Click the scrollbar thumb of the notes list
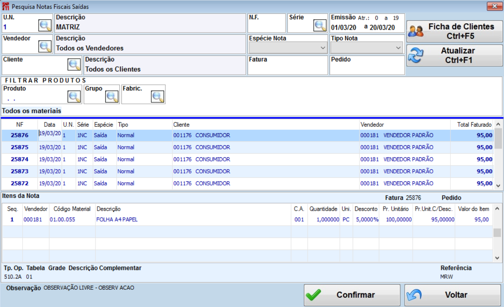The width and height of the screenshot is (504, 307). click(x=498, y=138)
